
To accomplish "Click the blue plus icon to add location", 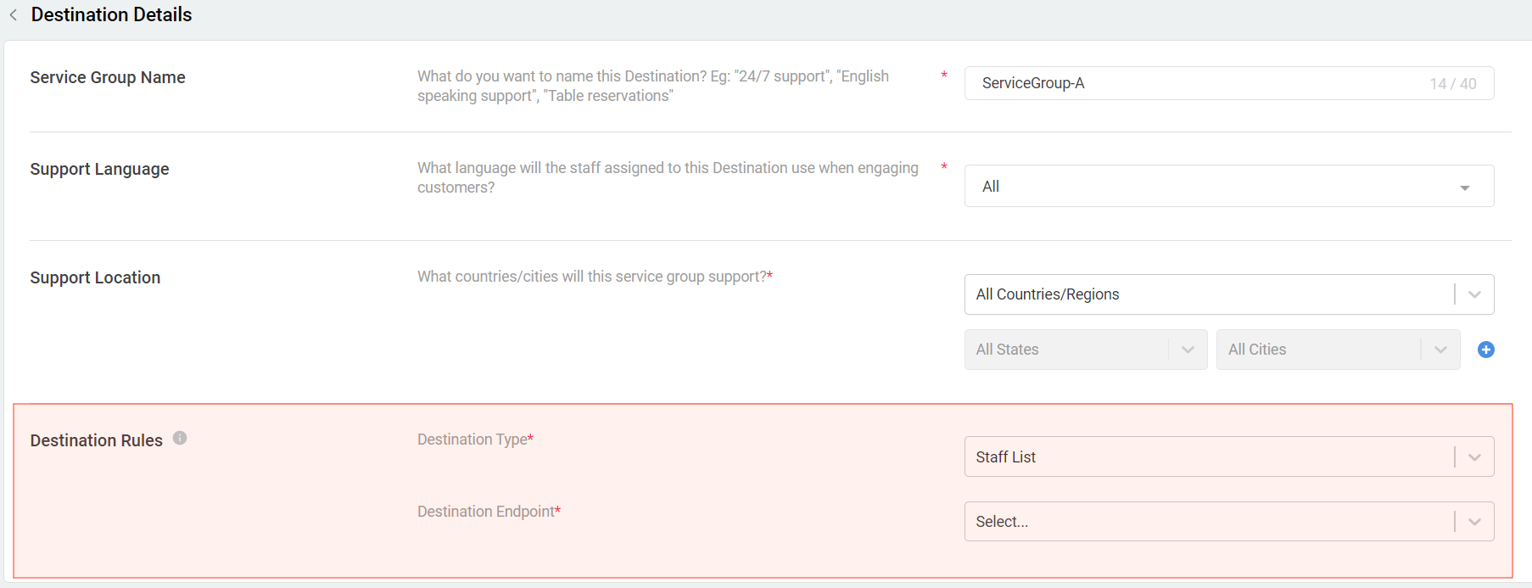I will pyautogui.click(x=1485, y=350).
